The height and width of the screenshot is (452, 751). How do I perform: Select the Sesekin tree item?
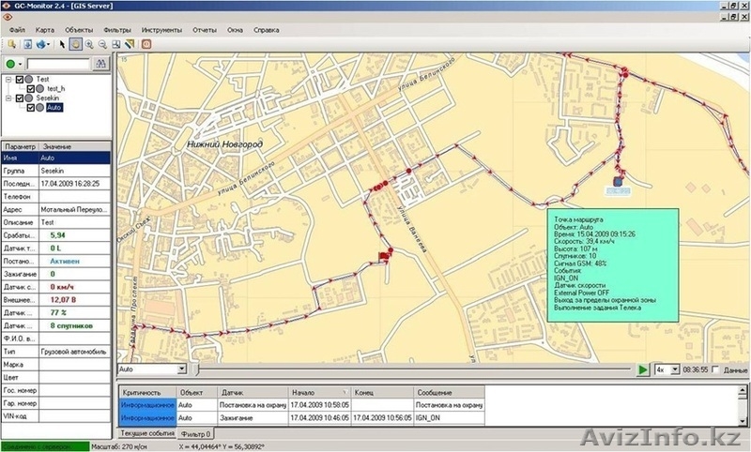click(48, 98)
